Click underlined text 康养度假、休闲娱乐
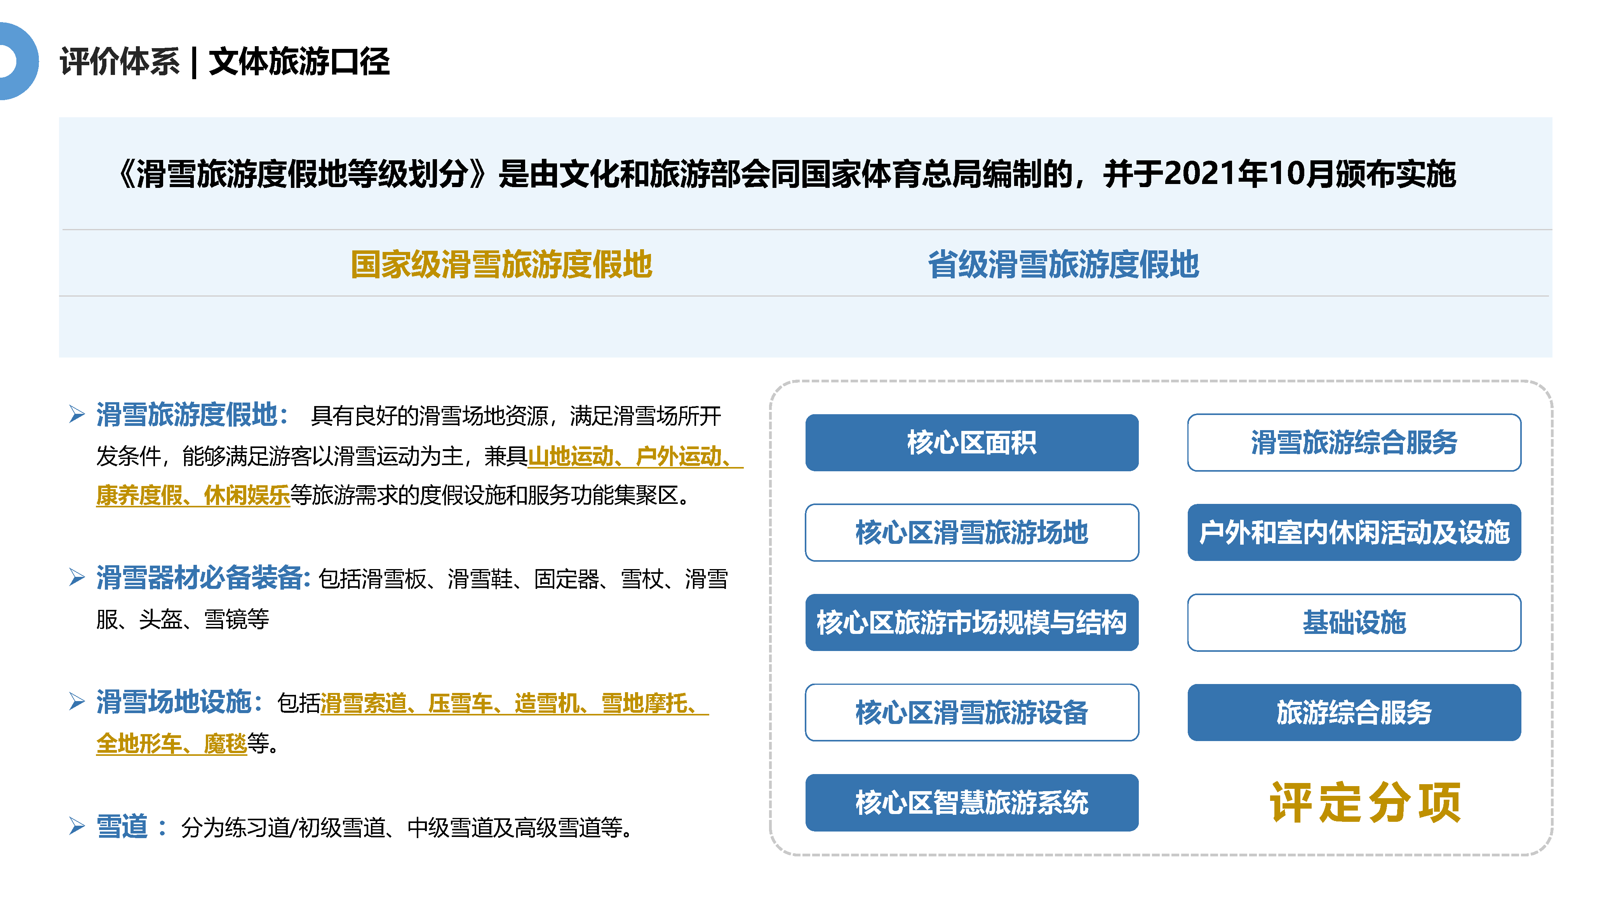1615x908 pixels. pyautogui.click(x=193, y=496)
